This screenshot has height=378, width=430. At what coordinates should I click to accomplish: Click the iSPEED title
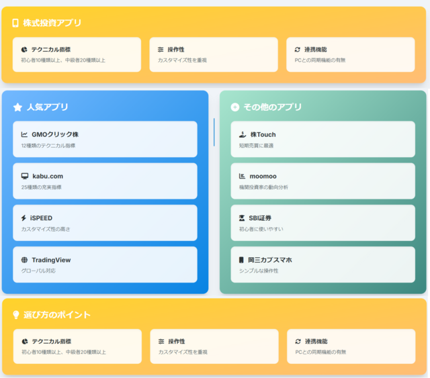[x=41, y=218]
